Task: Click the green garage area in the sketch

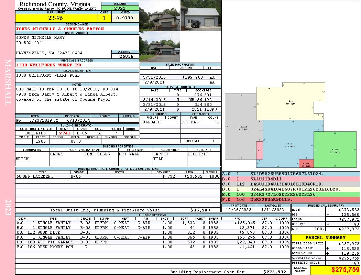Action: pyautogui.click(x=335, y=150)
